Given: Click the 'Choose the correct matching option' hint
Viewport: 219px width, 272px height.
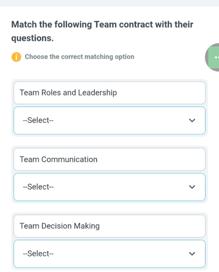Looking at the screenshot, I should (x=80, y=57).
